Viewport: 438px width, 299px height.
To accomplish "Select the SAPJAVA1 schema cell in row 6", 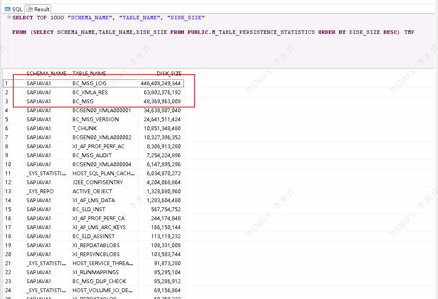I will click(46, 129).
